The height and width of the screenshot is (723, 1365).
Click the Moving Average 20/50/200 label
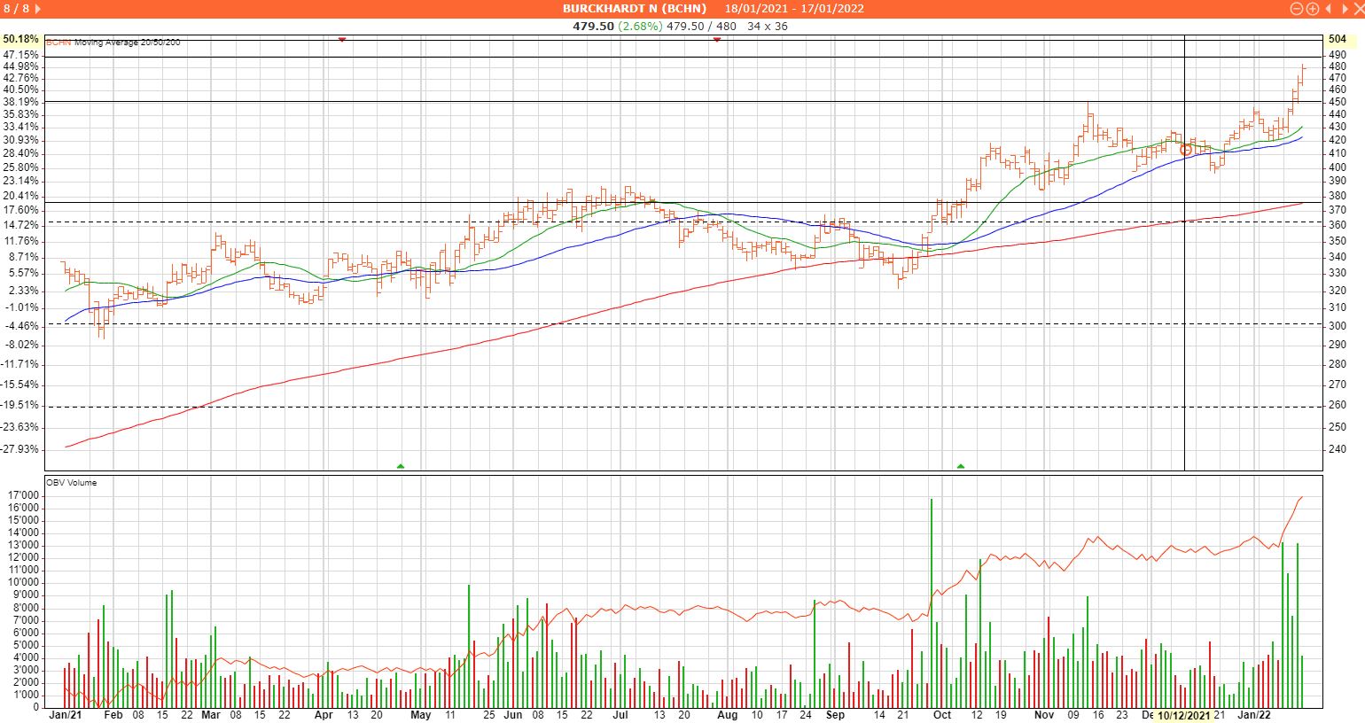point(127,43)
